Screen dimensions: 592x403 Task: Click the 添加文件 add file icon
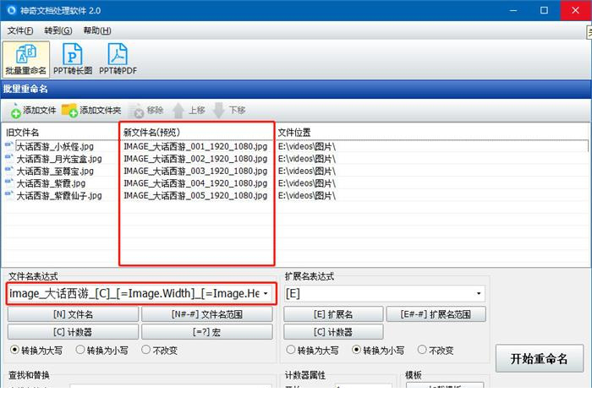click(16, 111)
